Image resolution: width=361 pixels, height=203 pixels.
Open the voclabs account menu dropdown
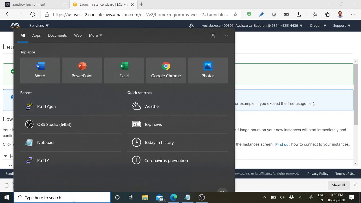[252, 25]
